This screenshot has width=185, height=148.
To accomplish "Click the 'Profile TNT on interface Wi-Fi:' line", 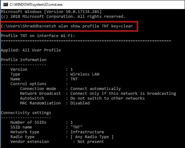I will (38, 35).
